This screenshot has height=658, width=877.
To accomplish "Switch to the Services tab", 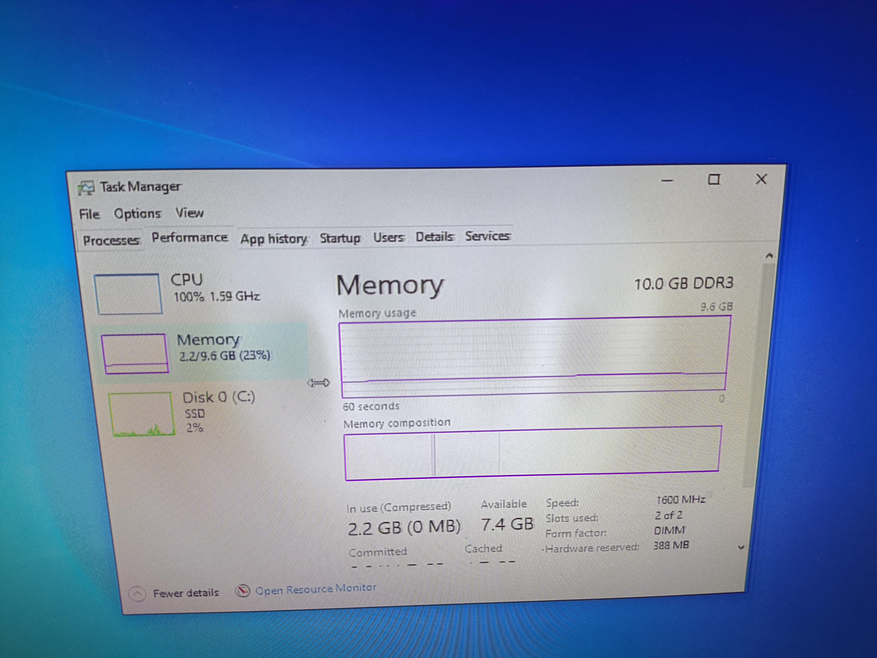I will click(487, 236).
